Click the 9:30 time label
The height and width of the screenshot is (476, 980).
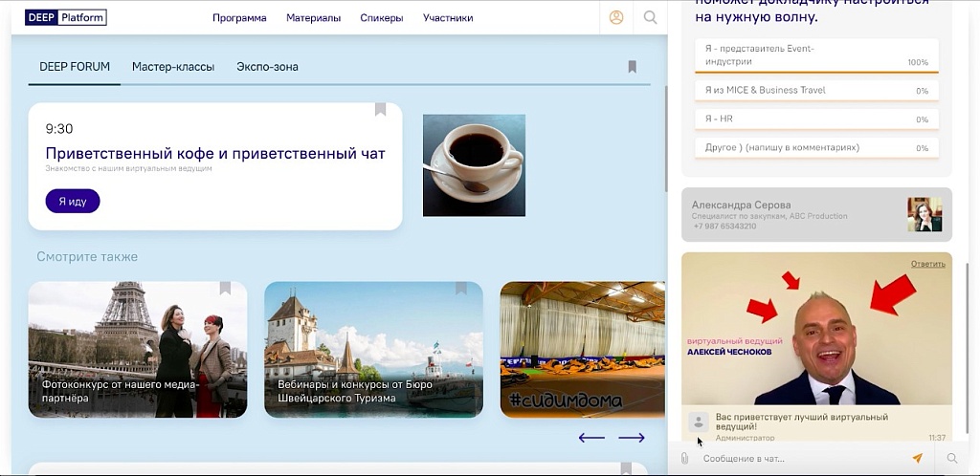tap(59, 128)
